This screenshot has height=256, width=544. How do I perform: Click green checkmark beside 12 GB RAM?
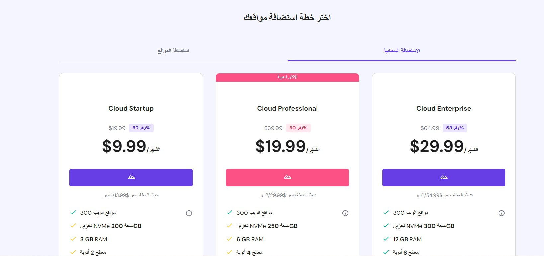pos(386,239)
